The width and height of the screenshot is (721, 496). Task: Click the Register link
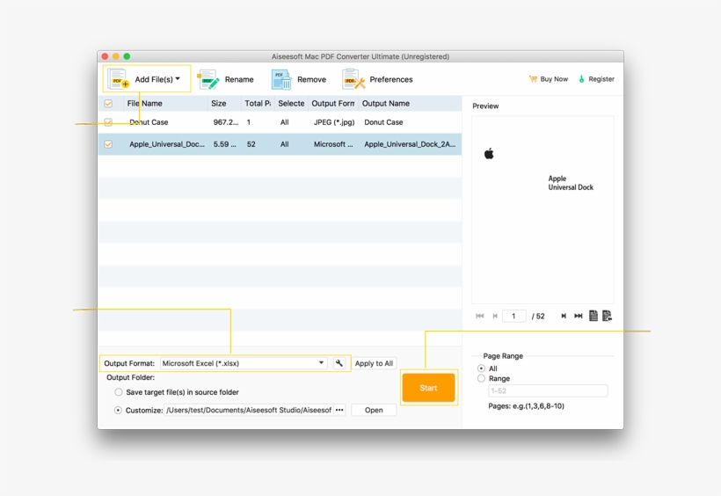coord(596,79)
